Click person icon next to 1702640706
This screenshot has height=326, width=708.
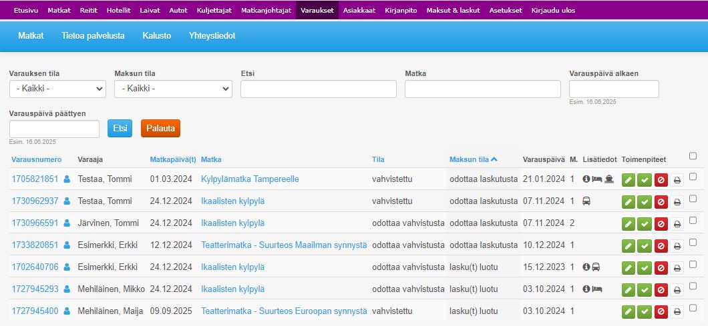67,267
